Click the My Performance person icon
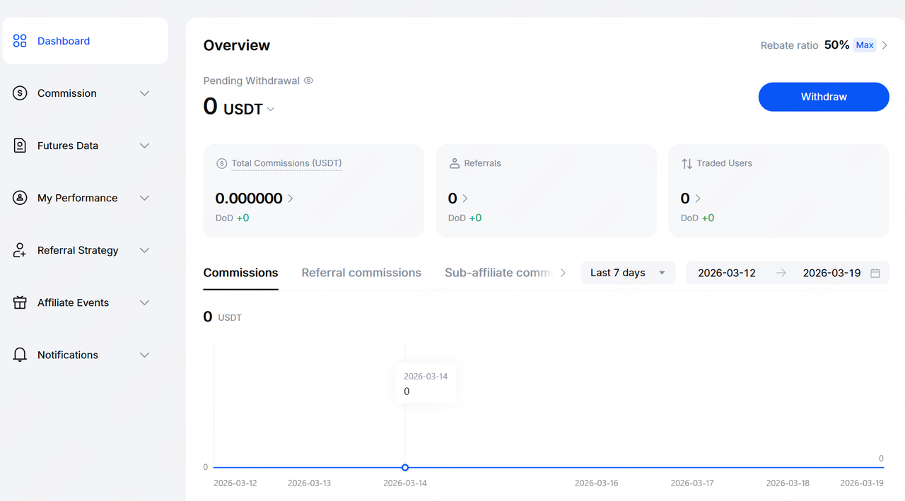 (x=20, y=198)
